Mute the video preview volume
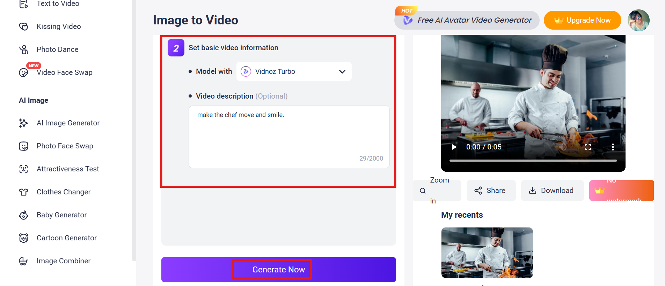The image size is (665, 286). 563,147
